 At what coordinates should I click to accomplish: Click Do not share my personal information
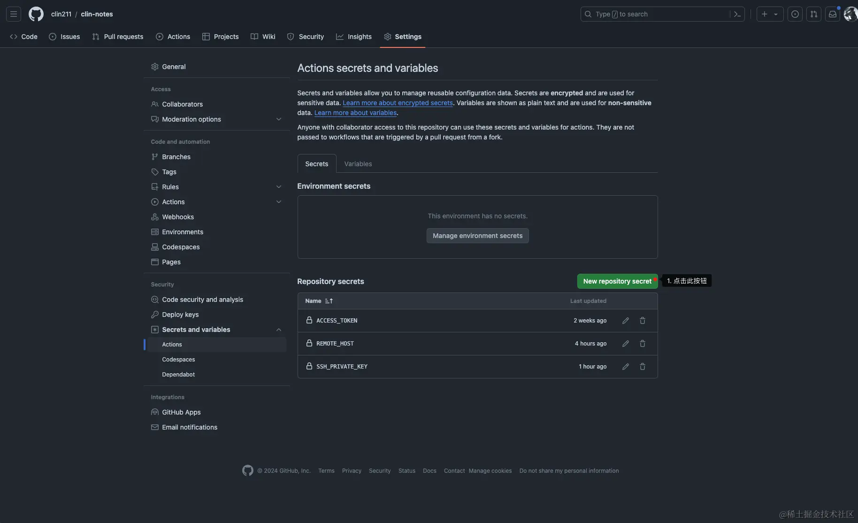[x=569, y=471]
